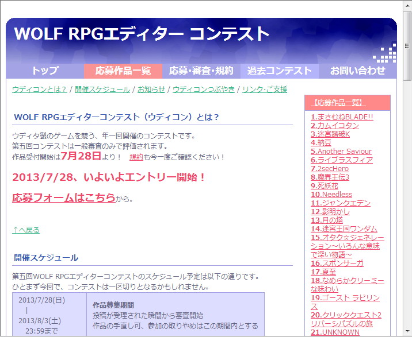
Task: Open entry 14.迷宮王国ワンダム
Action: pyautogui.click(x=344, y=229)
